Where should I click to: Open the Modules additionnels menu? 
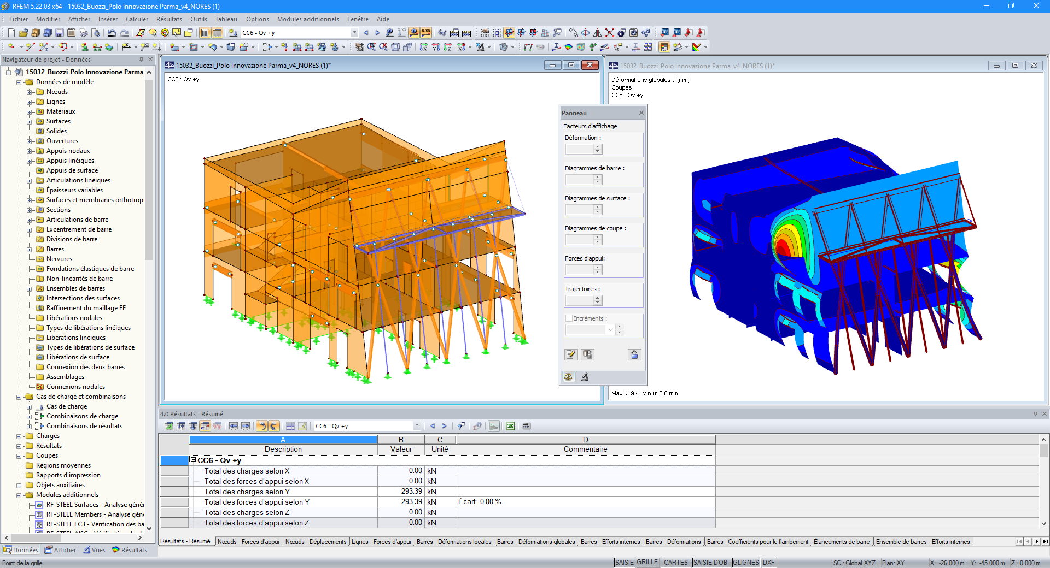308,19
